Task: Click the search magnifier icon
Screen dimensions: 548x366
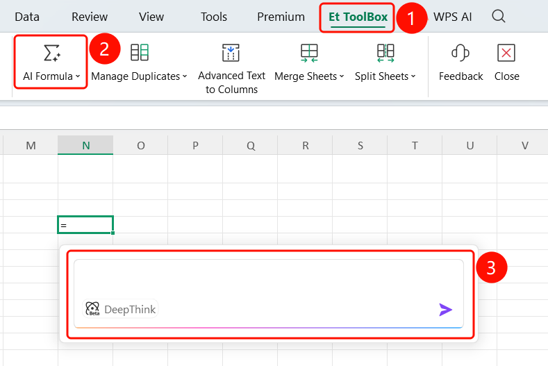Action: click(x=499, y=16)
